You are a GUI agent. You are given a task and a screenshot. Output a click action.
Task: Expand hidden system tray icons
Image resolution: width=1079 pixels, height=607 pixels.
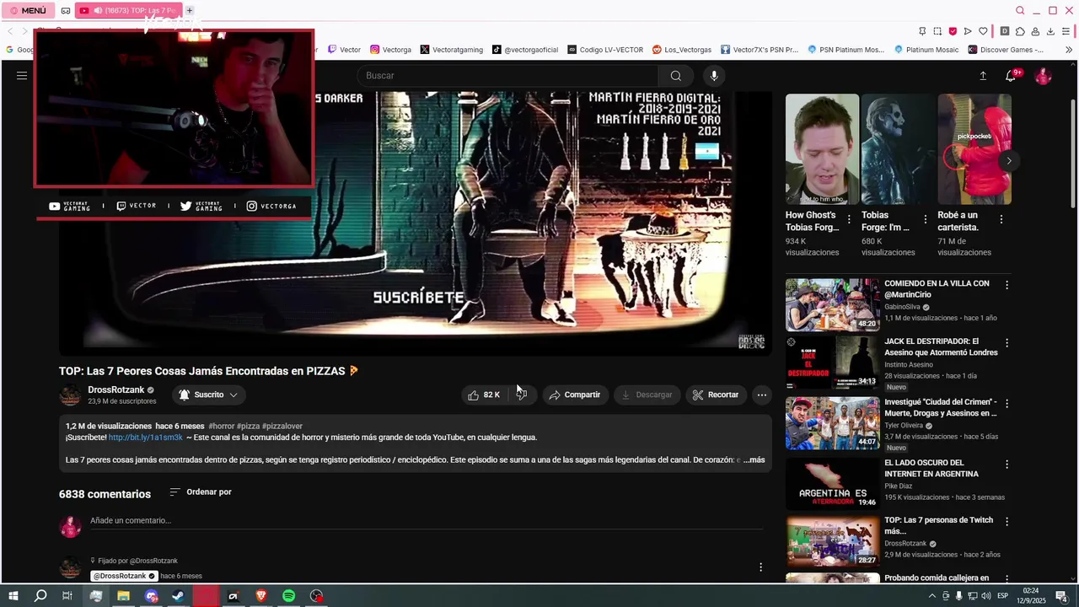point(931,596)
